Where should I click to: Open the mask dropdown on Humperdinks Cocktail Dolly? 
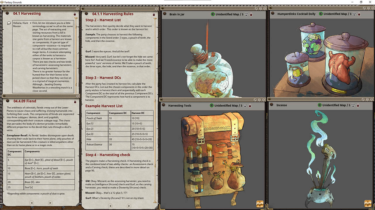click(354, 14)
